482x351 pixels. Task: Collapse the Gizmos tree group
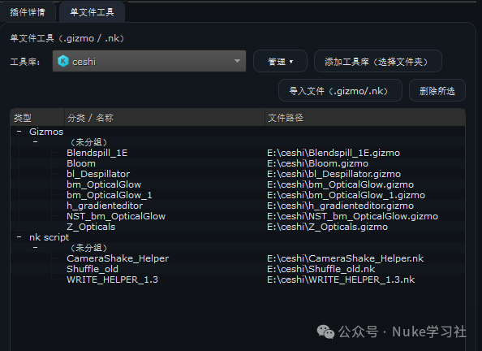(19, 132)
